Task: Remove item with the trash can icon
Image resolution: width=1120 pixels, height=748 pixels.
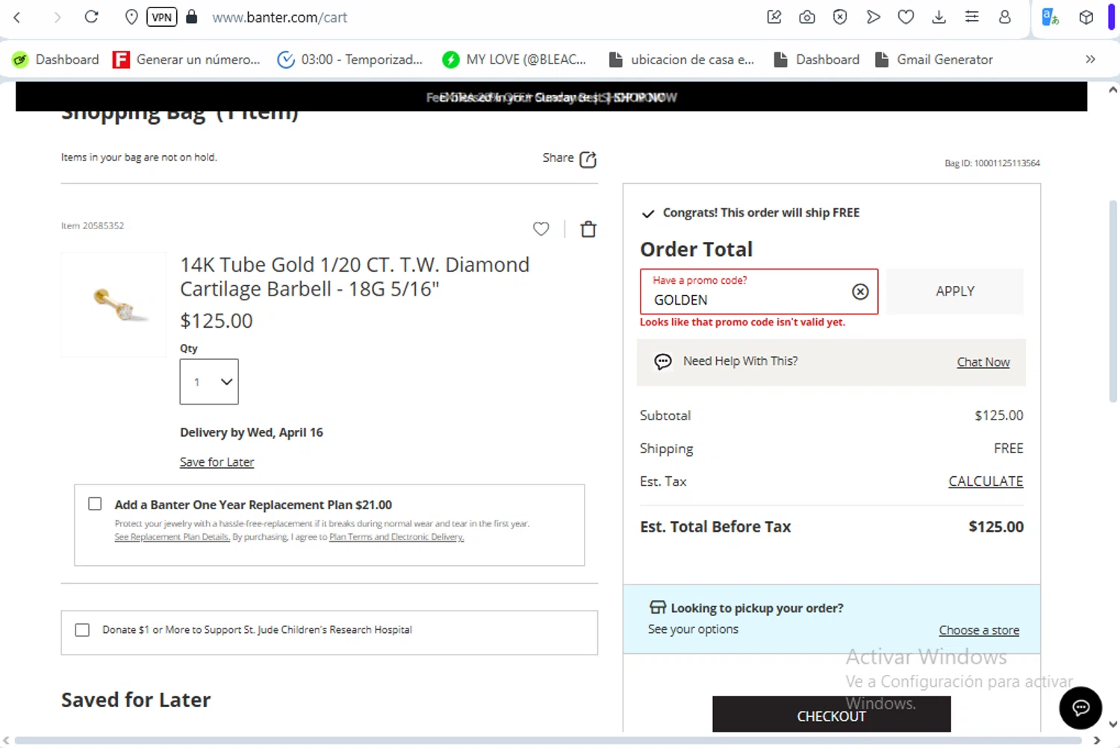Action: (588, 229)
